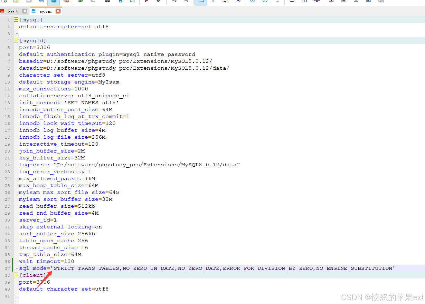Click wait_timeout=120 line

[47, 261]
